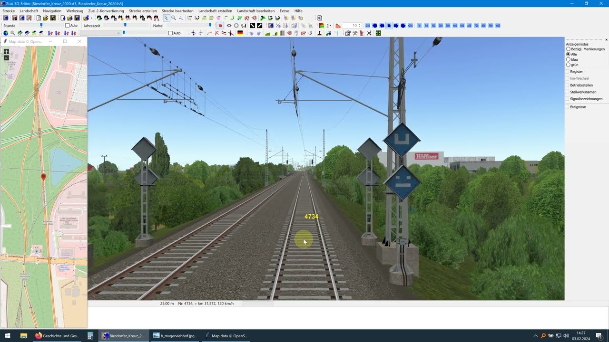Viewport: 609px width, 342px height.
Task: Switch to b_magerviehhof.jpg taskbar window
Action: click(x=175, y=336)
